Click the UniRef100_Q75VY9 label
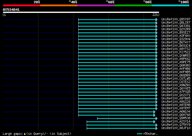The width and height of the screenshot is (192, 136). pyautogui.click(x=176, y=125)
